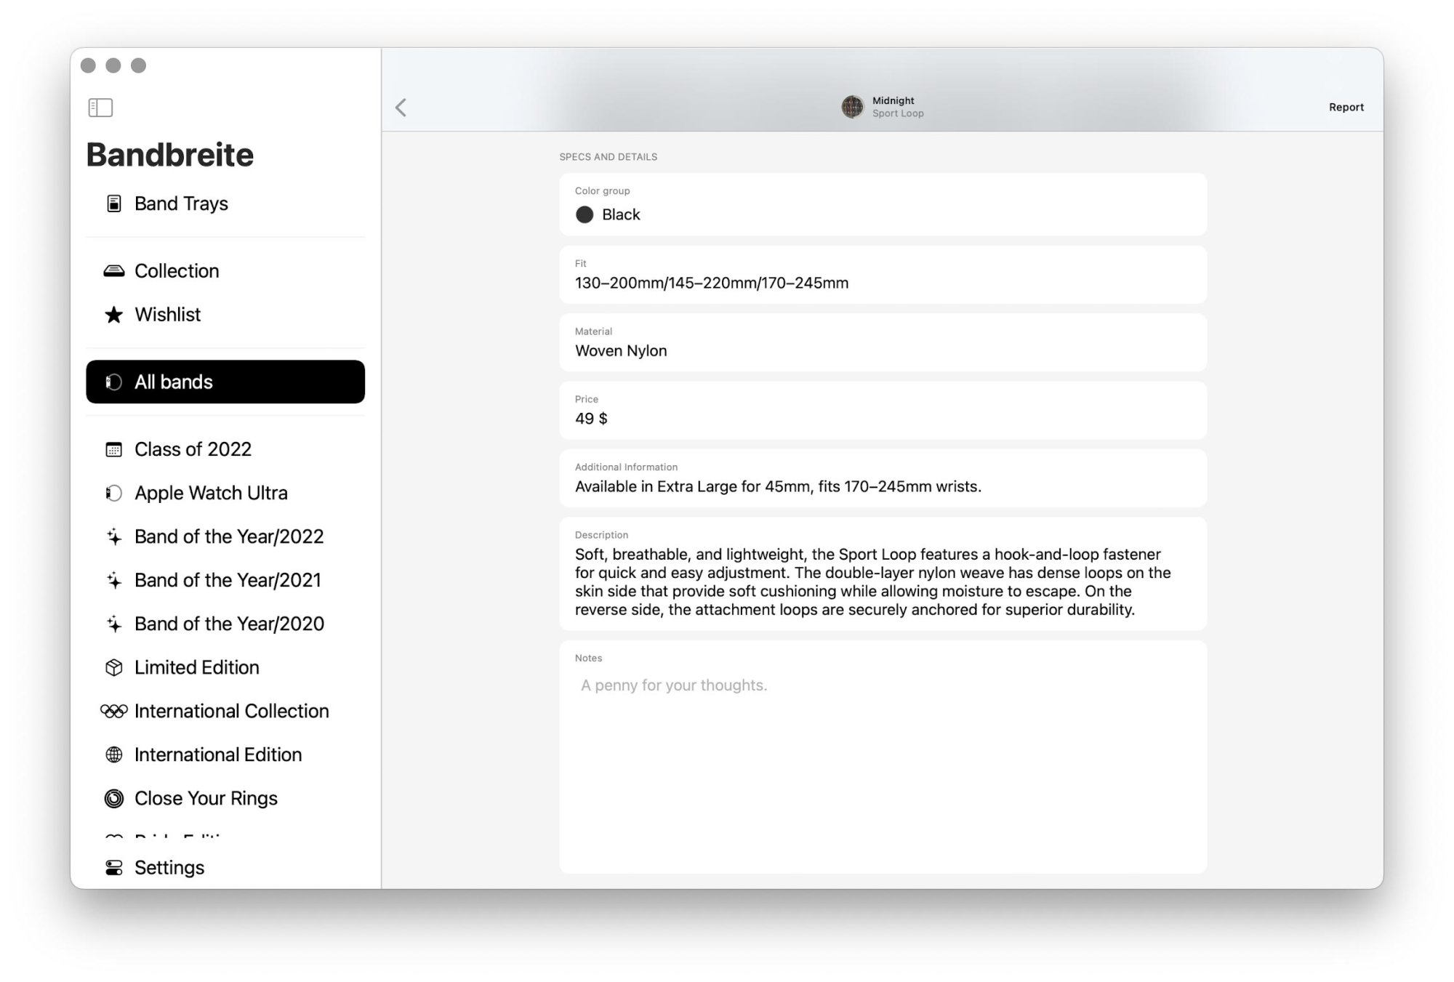Click the Report button
Image resolution: width=1454 pixels, height=982 pixels.
tap(1346, 107)
